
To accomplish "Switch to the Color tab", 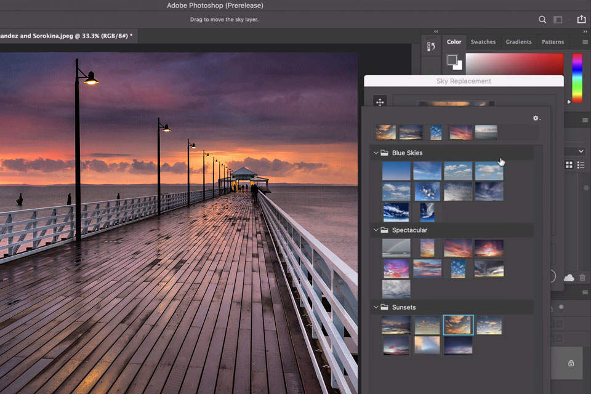I will (454, 42).
